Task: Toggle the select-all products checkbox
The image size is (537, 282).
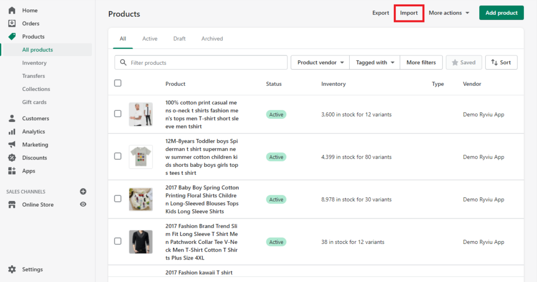Action: [x=117, y=83]
